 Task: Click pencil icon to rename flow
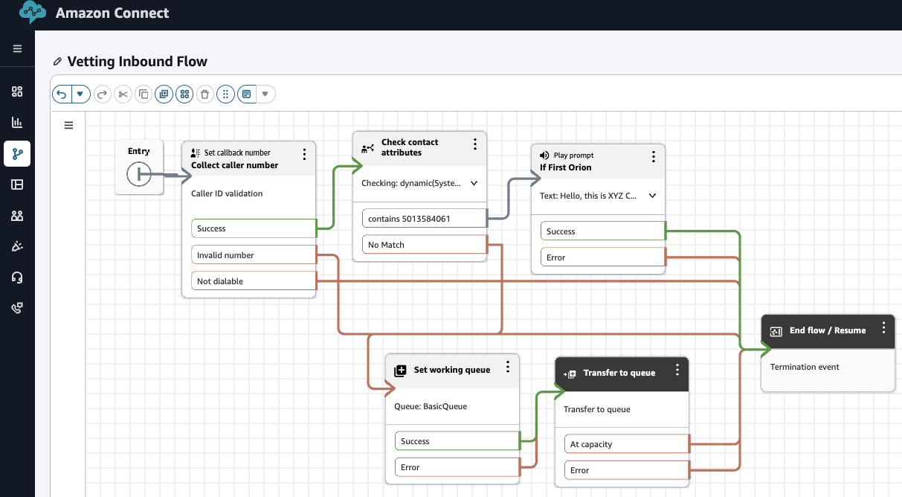(58, 62)
